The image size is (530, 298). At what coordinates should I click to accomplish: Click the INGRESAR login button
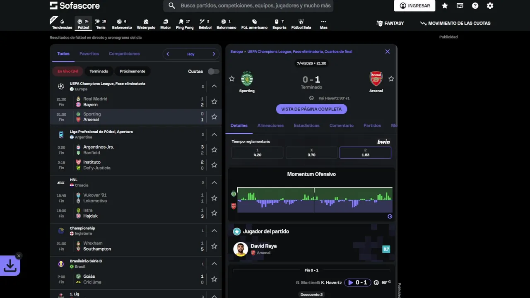[414, 6]
